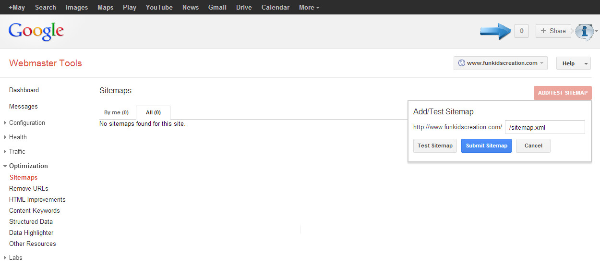Click Cancel in Add/Test Sitemap dialog
The image size is (600, 268).
[533, 146]
